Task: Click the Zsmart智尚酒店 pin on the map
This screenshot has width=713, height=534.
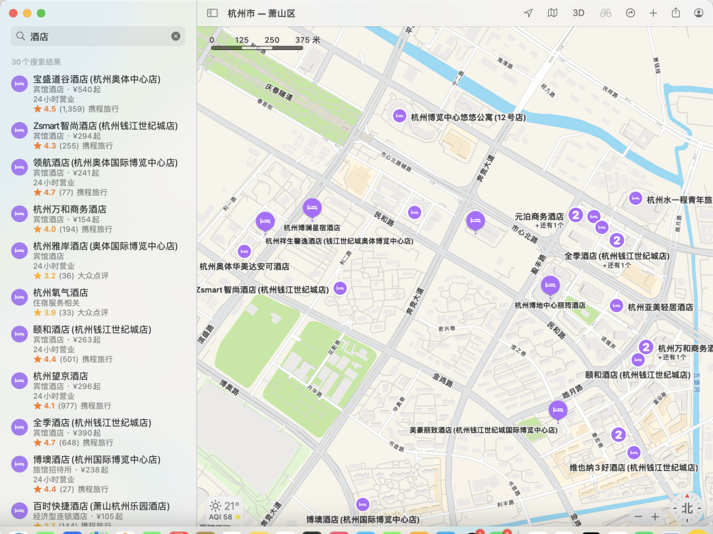Action: coord(340,288)
